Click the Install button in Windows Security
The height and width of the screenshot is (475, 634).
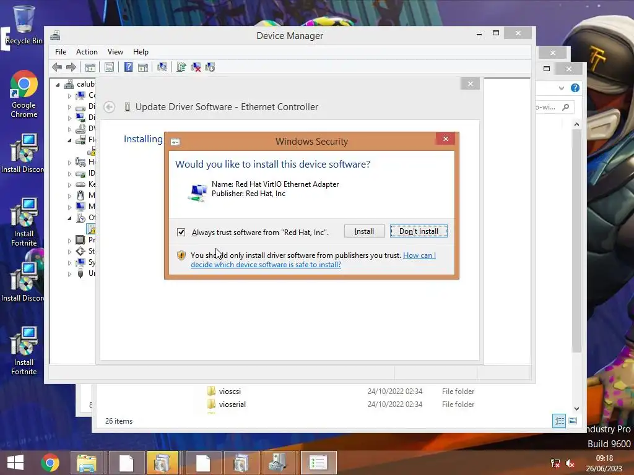[364, 231]
